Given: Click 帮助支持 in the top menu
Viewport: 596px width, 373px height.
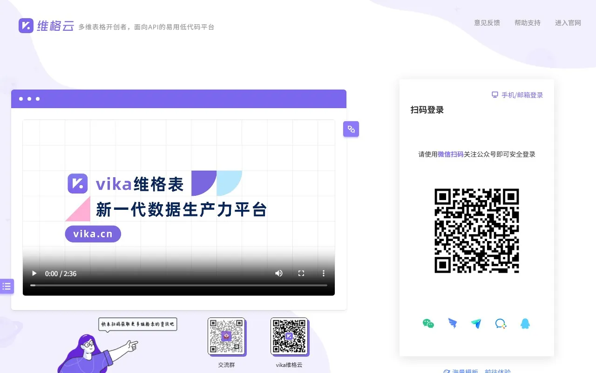Looking at the screenshot, I should point(528,23).
